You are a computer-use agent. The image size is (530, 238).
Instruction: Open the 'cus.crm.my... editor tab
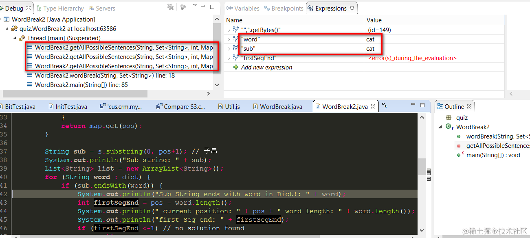point(121,107)
